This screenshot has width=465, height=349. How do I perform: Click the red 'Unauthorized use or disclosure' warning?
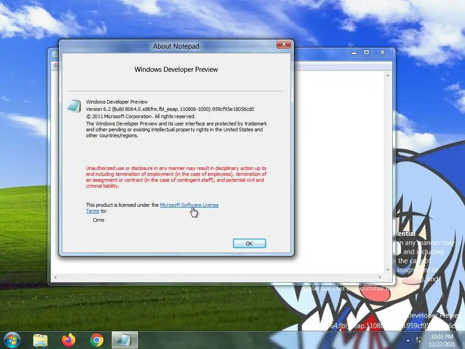point(176,177)
